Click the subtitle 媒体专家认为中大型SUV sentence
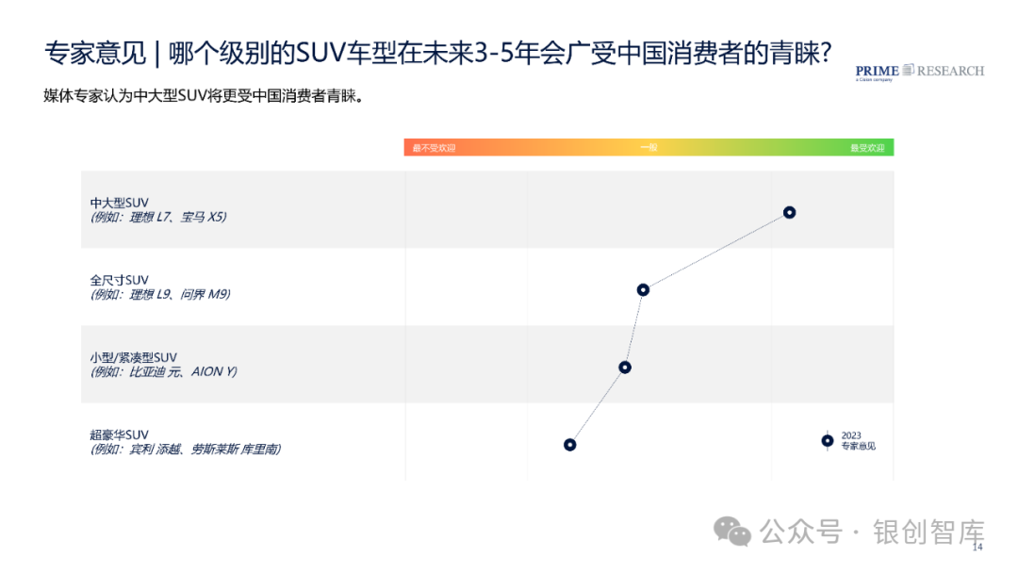 click(204, 96)
